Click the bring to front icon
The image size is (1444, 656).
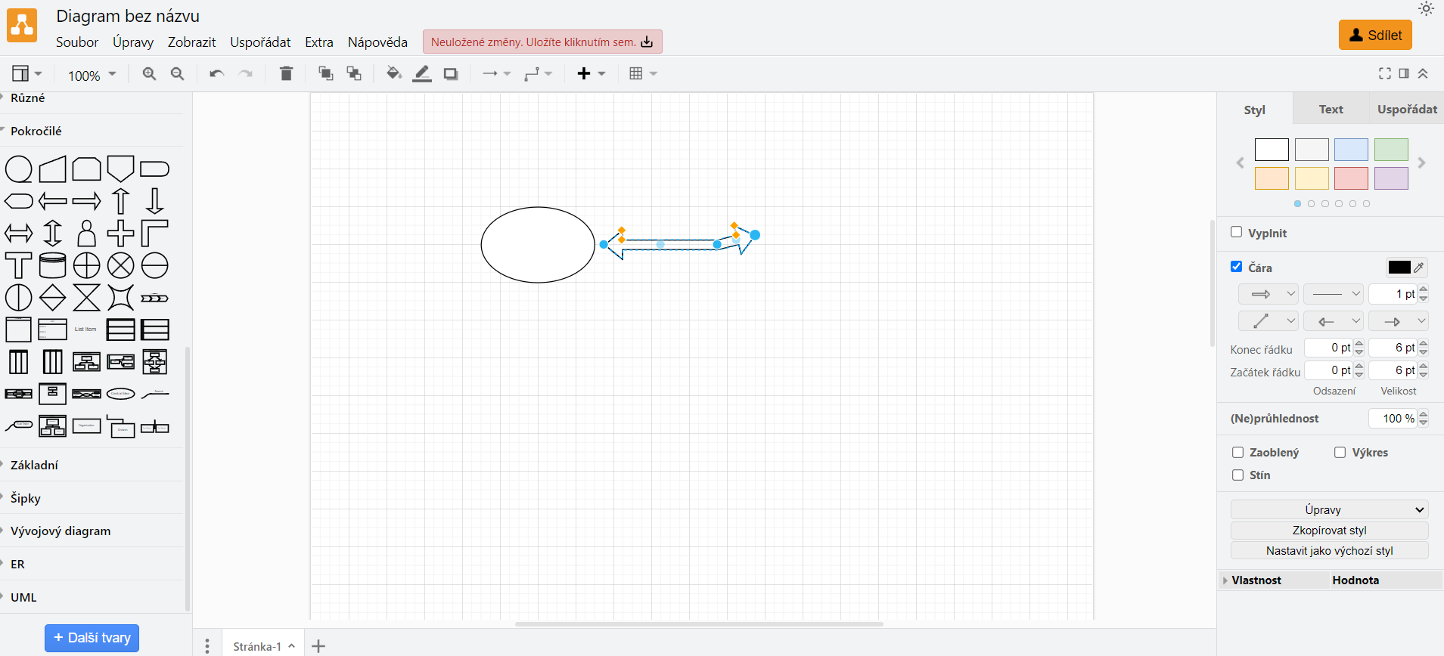pos(326,74)
